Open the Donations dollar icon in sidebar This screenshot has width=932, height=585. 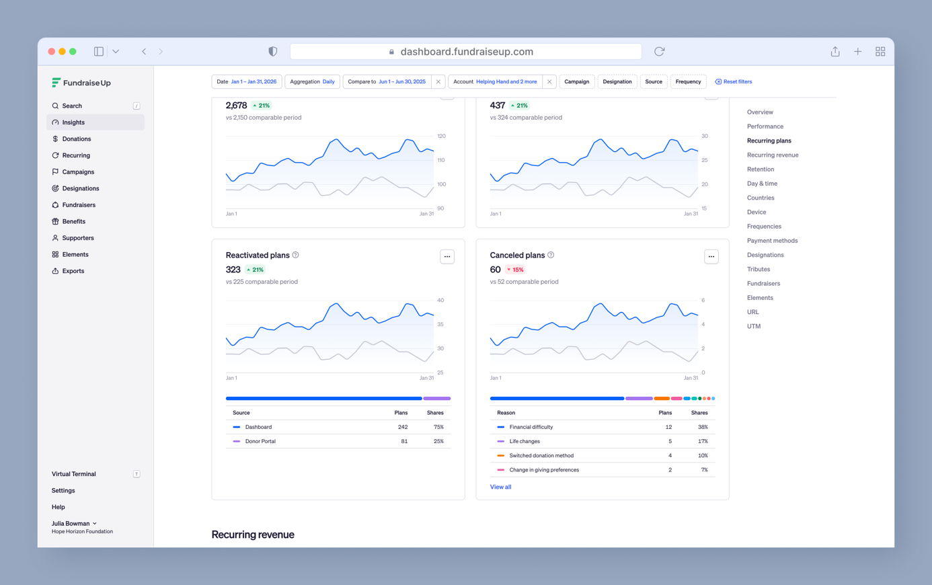point(55,139)
